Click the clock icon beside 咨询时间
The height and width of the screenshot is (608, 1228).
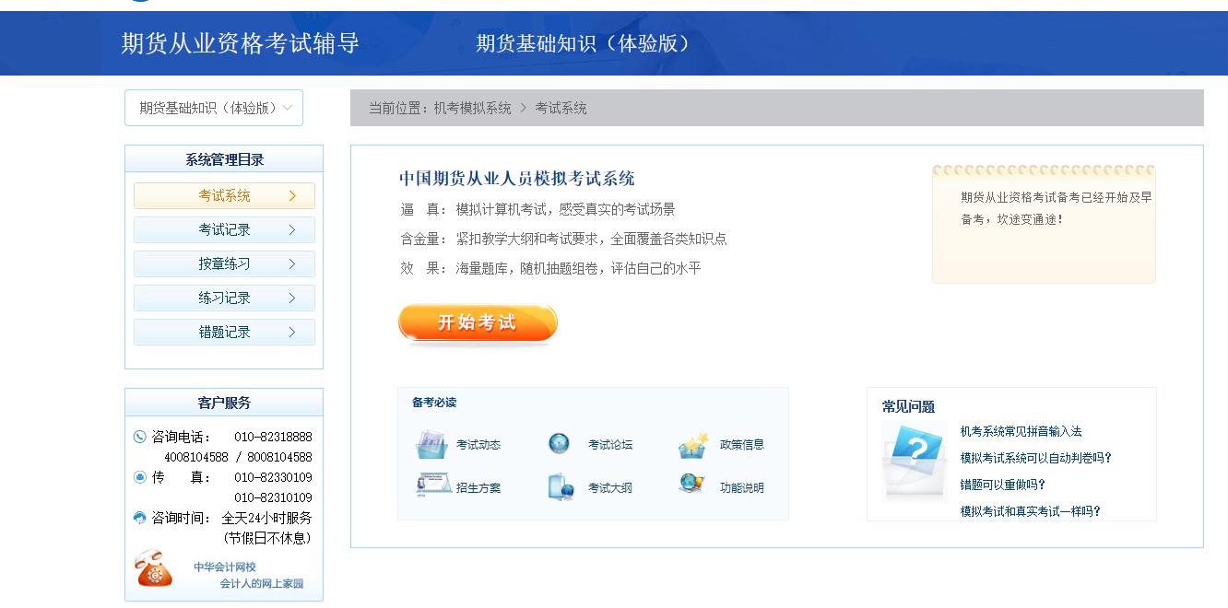[x=140, y=518]
